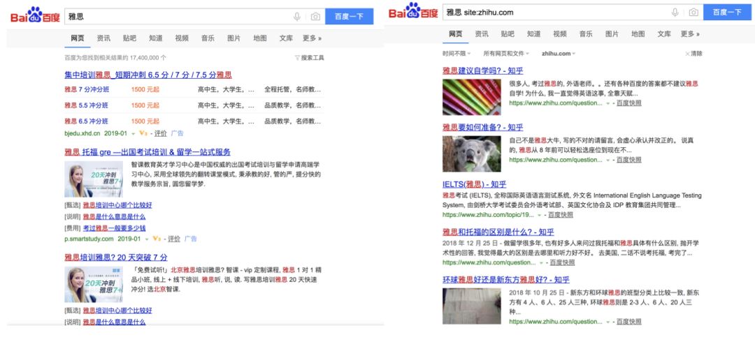Click microphone voice search icon in left window

pyautogui.click(x=297, y=16)
